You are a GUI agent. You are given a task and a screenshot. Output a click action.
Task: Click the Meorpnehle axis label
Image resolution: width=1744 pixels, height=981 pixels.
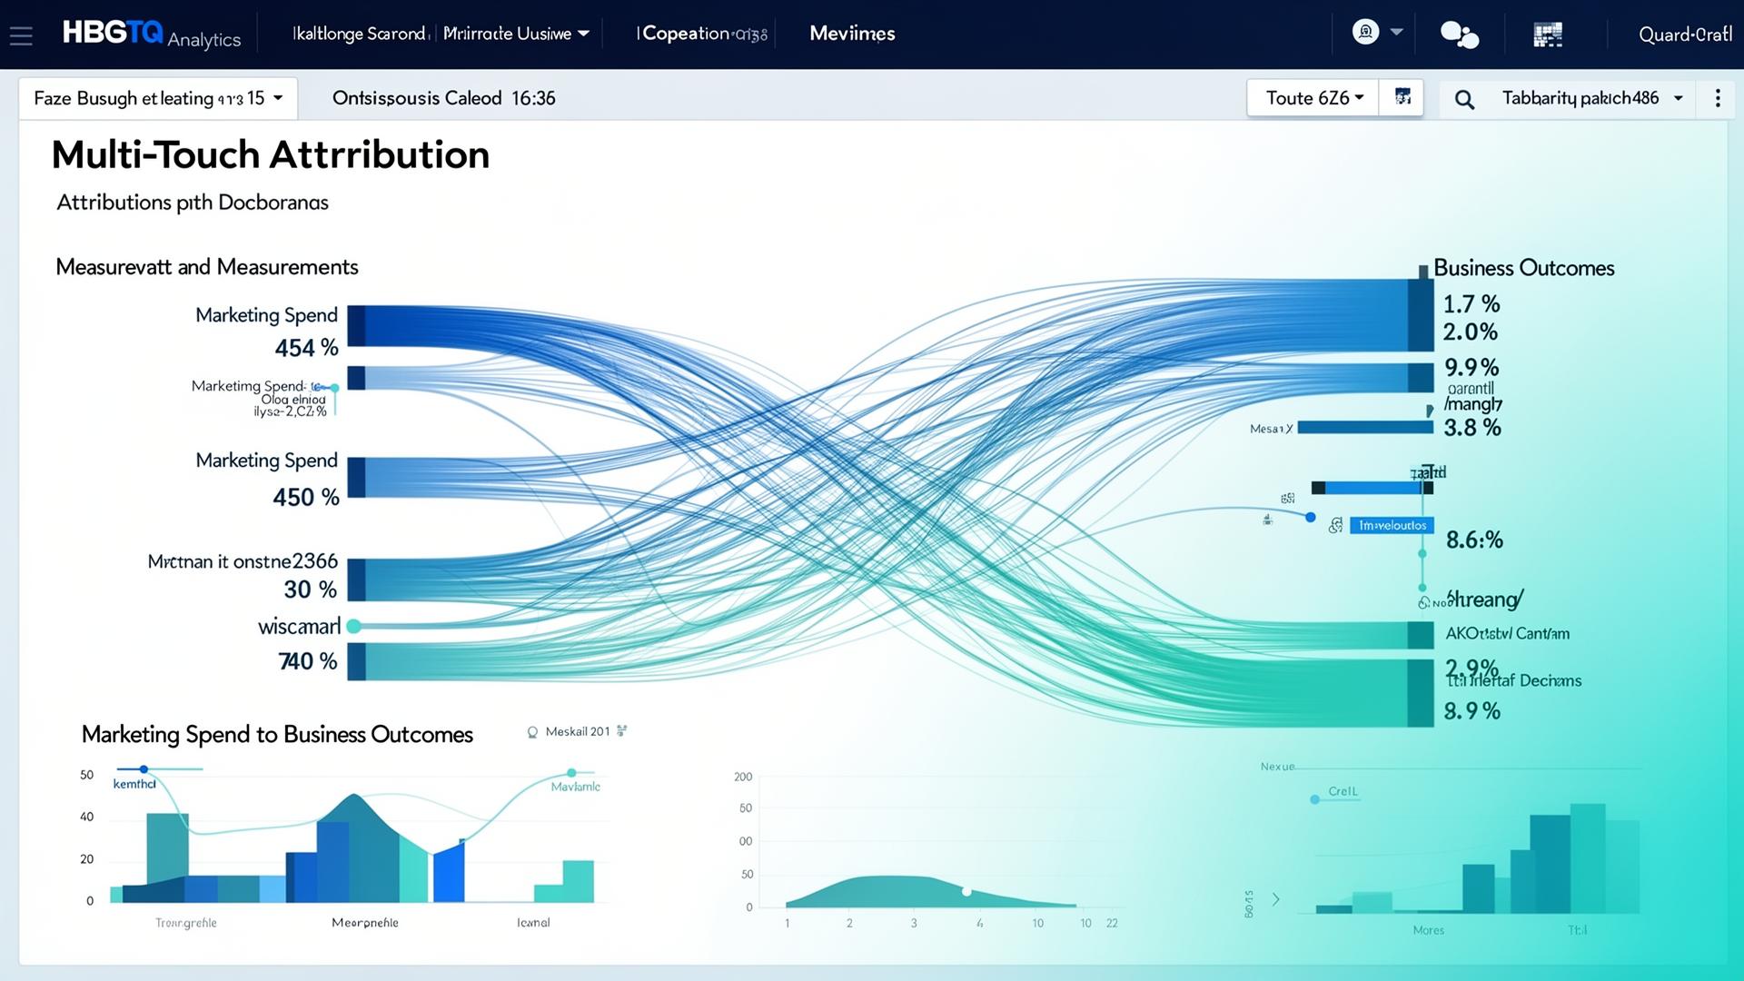(365, 922)
